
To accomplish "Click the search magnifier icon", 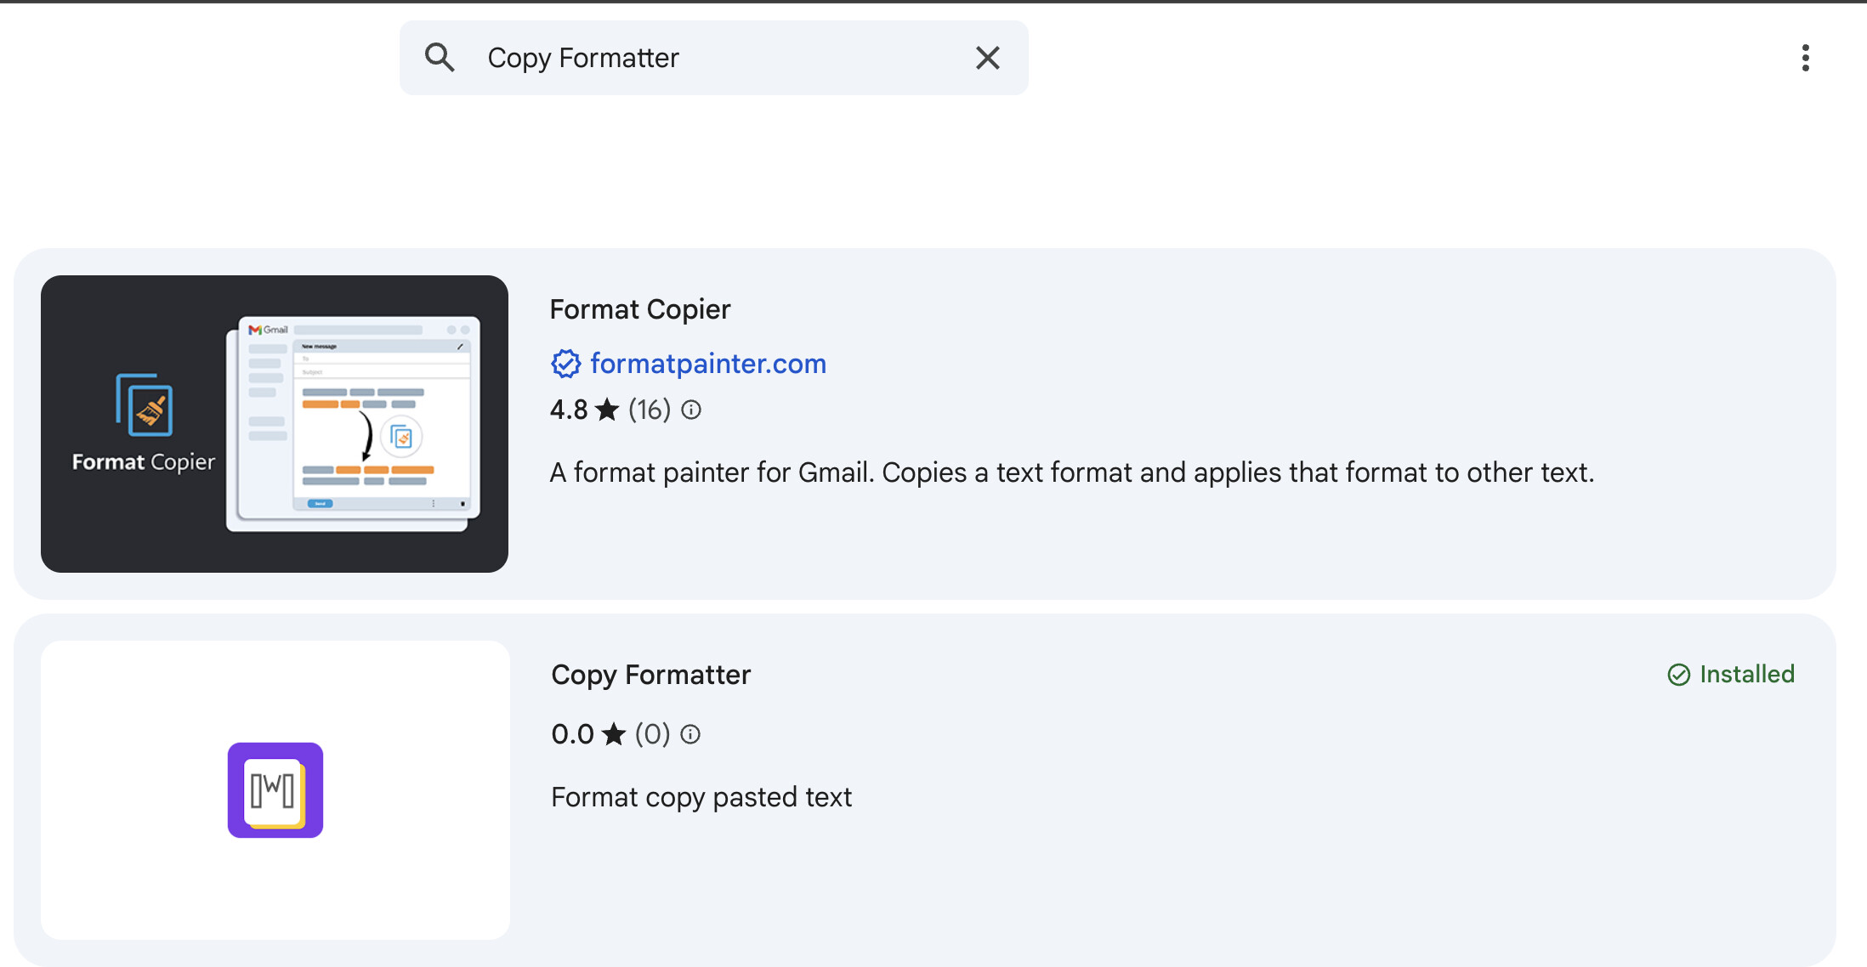I will point(440,58).
